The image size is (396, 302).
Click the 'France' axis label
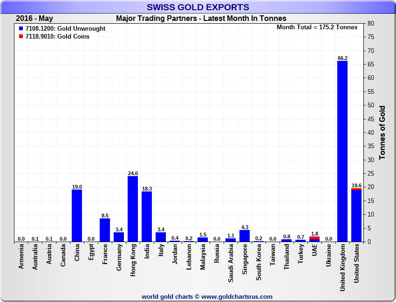[105, 254]
